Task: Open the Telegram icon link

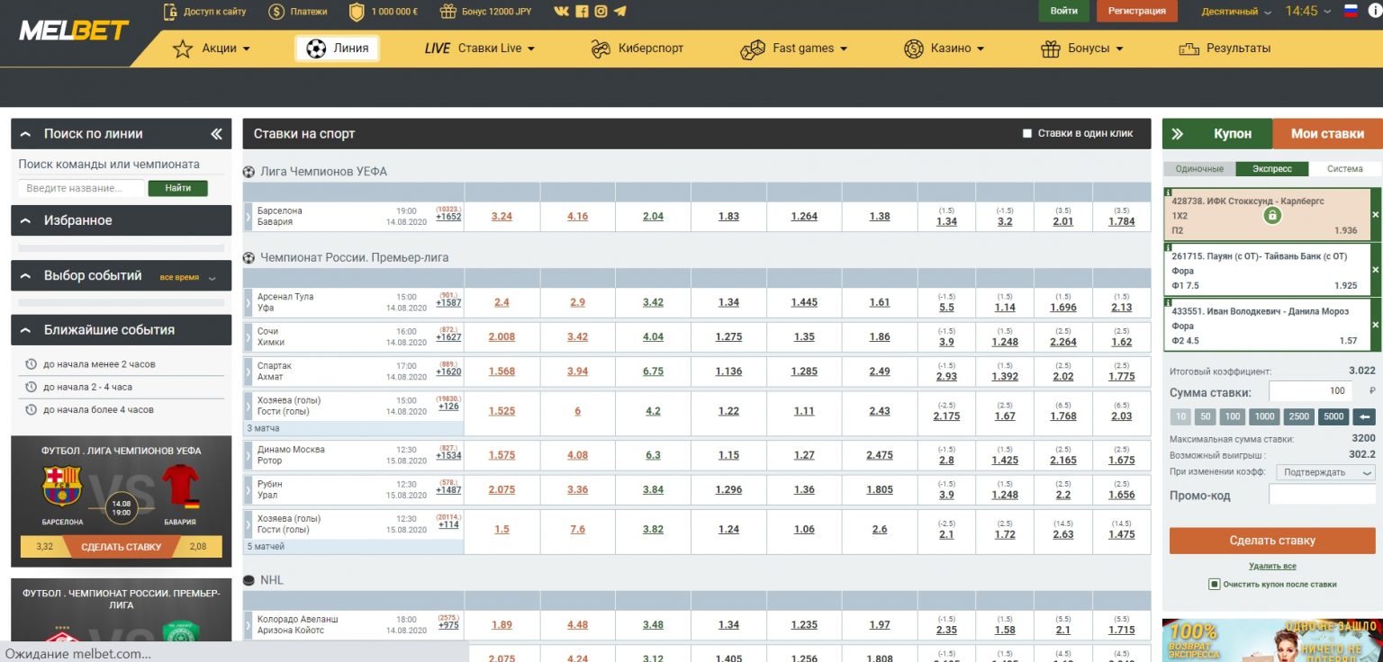Action: [x=619, y=12]
